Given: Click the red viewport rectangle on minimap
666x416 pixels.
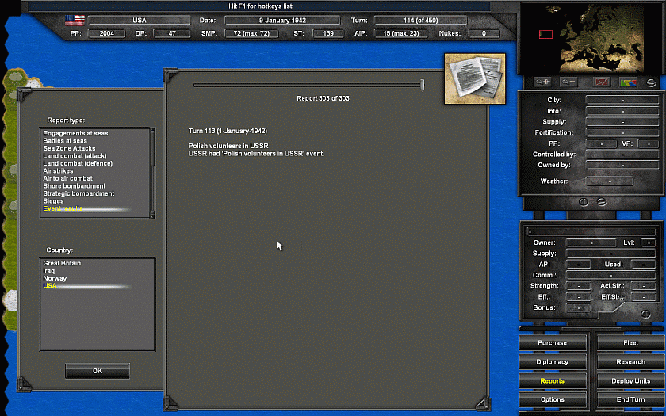Looking at the screenshot, I should tap(545, 34).
